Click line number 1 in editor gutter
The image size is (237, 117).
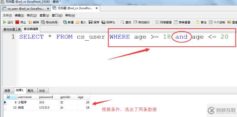point(13,37)
